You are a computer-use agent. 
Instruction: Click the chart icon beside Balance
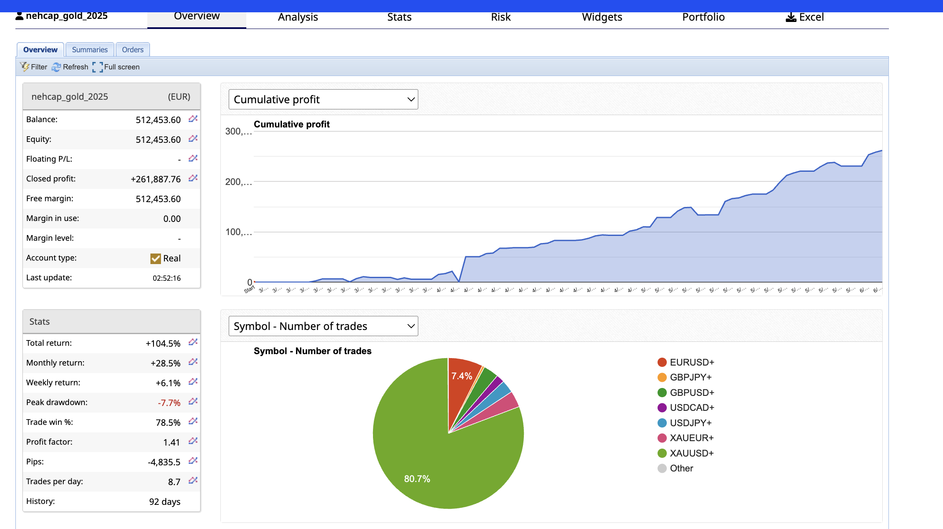coord(193,119)
